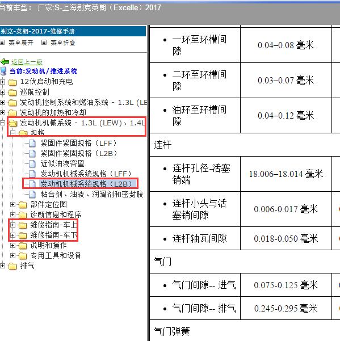Open 近似油液容量 document
340x341 pixels.
click(62, 164)
